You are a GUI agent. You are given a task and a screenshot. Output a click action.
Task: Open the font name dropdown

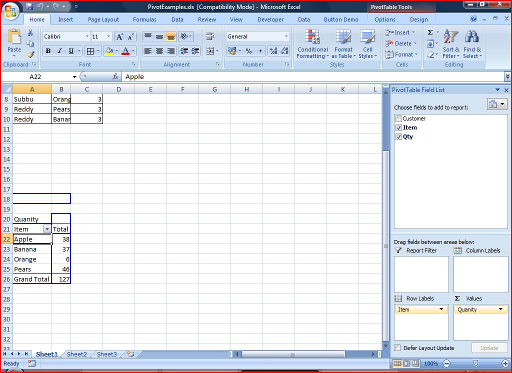click(87, 36)
